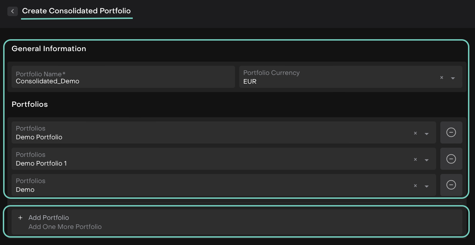This screenshot has height=245, width=475.
Task: Click the Add Portfolio button
Action: pyautogui.click(x=49, y=218)
